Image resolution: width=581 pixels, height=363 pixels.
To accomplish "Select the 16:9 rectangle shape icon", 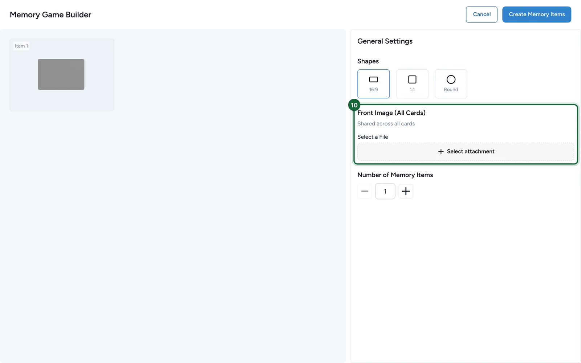I will 373,79.
